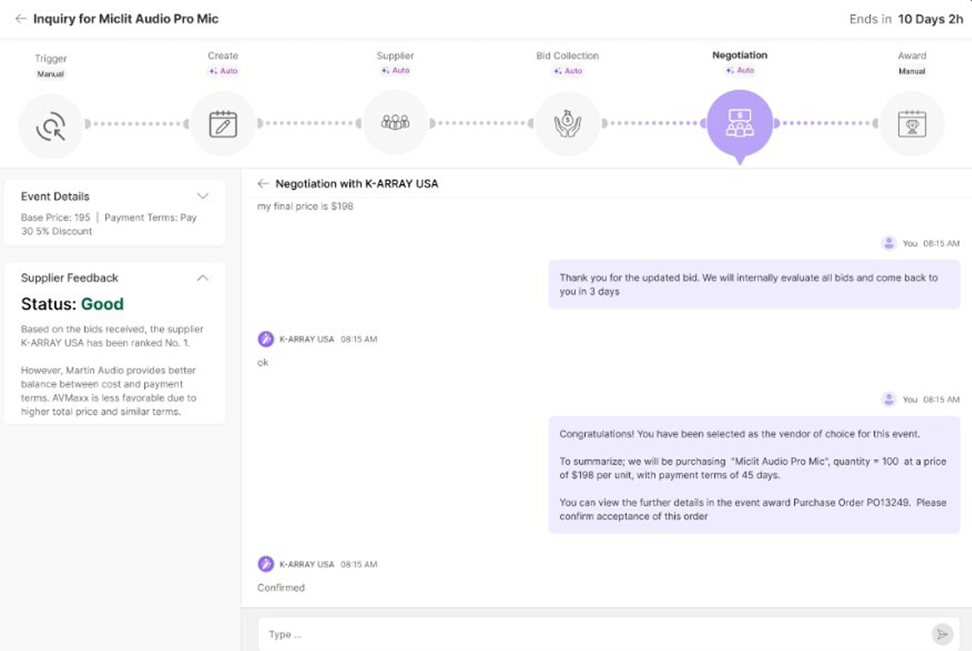The height and width of the screenshot is (651, 972).
Task: Click the purchase order confirmation message bubble
Action: coord(754,475)
